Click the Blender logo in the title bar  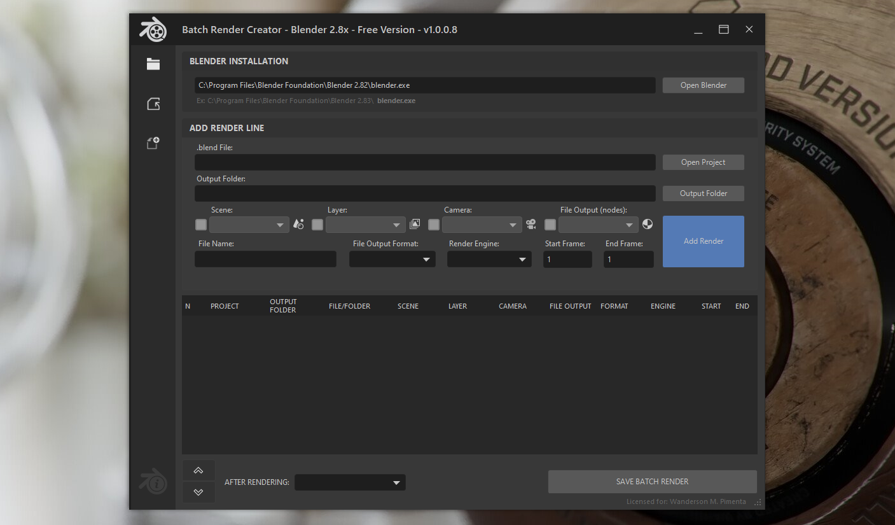click(x=153, y=29)
